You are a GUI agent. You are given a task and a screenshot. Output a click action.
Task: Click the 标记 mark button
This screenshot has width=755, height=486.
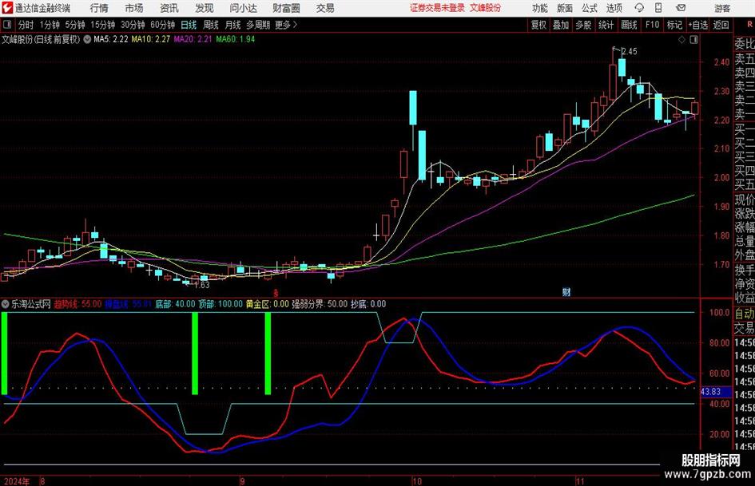[x=674, y=25]
